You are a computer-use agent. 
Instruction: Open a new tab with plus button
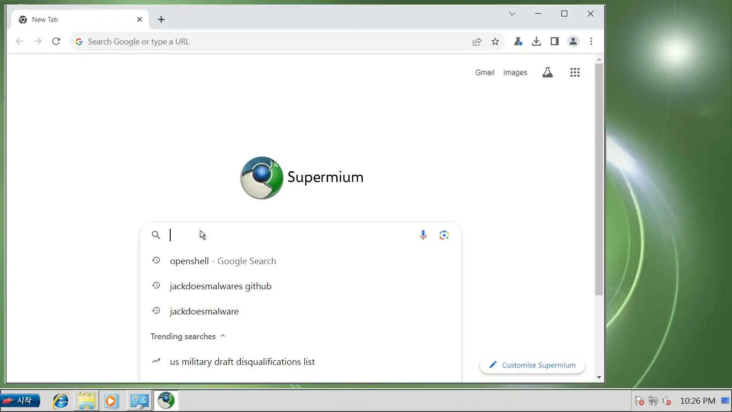[x=161, y=20]
